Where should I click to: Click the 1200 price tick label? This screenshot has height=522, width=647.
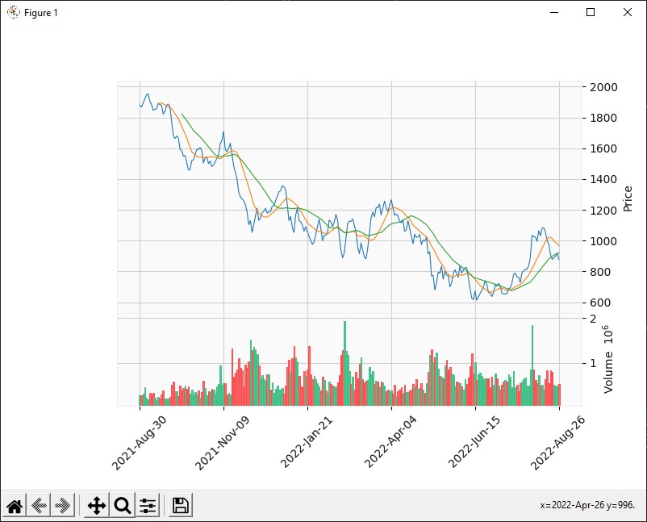click(x=603, y=211)
